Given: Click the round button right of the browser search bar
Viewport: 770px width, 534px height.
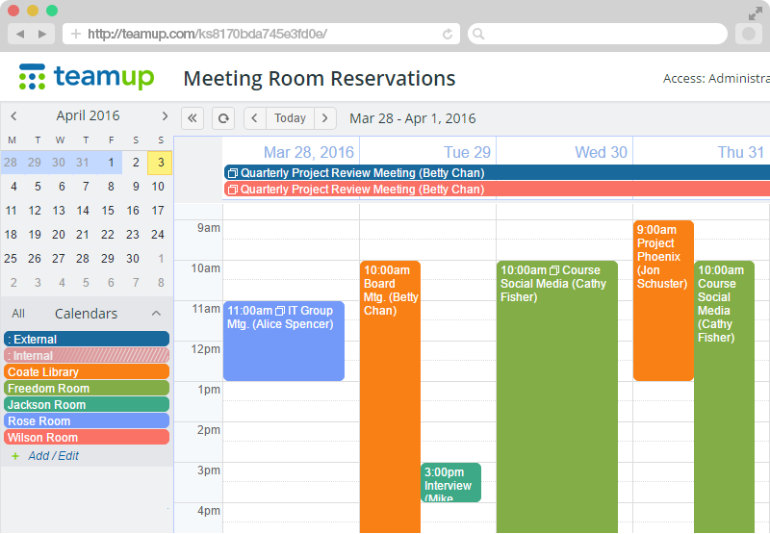Looking at the screenshot, I should coord(749,34).
